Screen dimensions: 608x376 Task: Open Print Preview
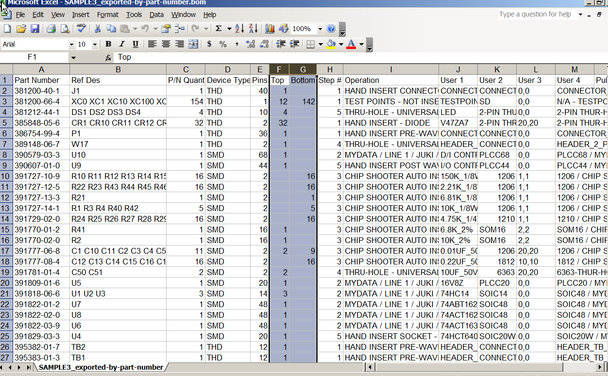click(65, 29)
